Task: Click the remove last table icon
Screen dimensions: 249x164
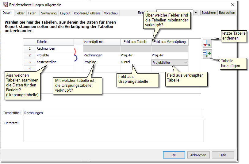Action: point(207,43)
